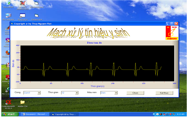Image resolution: width=187 pixels, height=121 pixels.
Task: Maximize the signal processing window
Action: (x=172, y=24)
